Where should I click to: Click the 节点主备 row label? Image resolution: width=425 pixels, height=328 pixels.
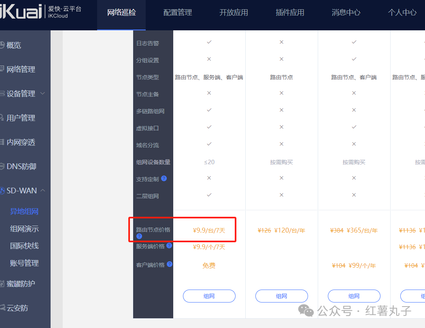147,94
